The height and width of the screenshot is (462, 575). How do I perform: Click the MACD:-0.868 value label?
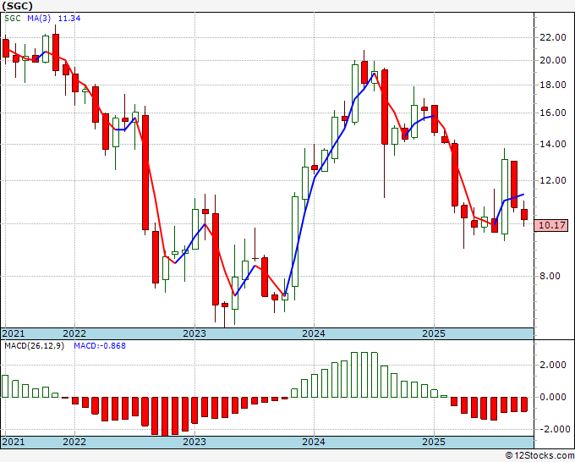point(100,346)
